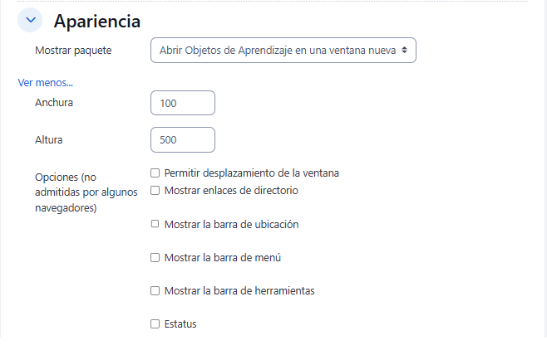Click the Altura field label

click(49, 140)
